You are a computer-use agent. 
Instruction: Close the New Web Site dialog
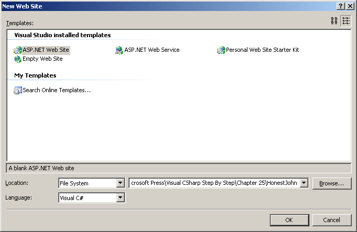tap(350, 6)
